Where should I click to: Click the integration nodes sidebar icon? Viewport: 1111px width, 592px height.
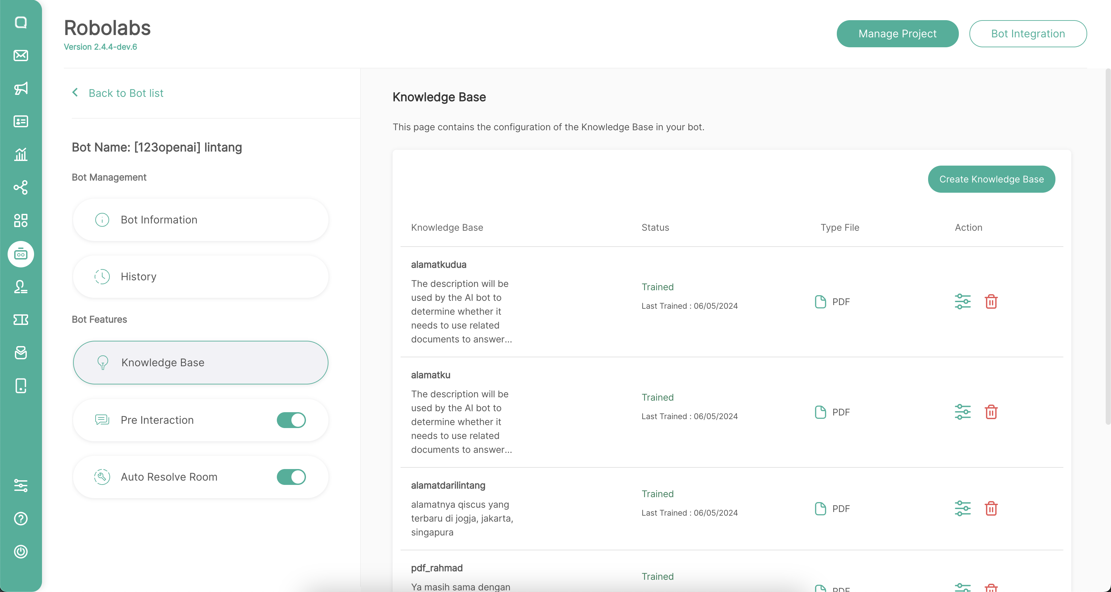tap(21, 187)
